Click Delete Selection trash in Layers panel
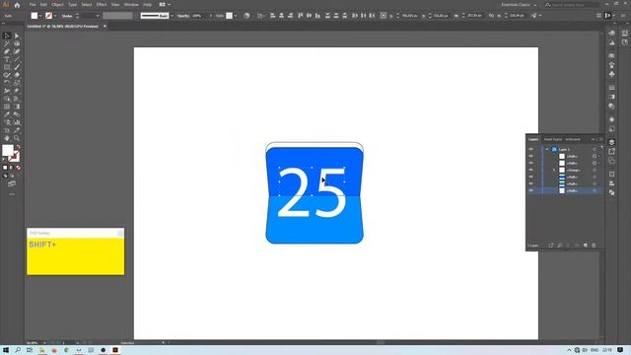This screenshot has height=355, width=631. click(x=594, y=246)
